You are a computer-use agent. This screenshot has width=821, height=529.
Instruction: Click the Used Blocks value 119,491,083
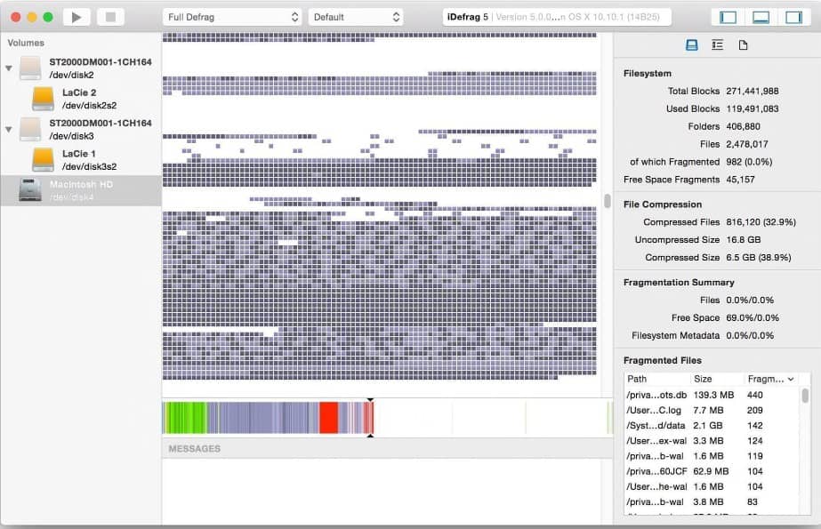point(753,108)
